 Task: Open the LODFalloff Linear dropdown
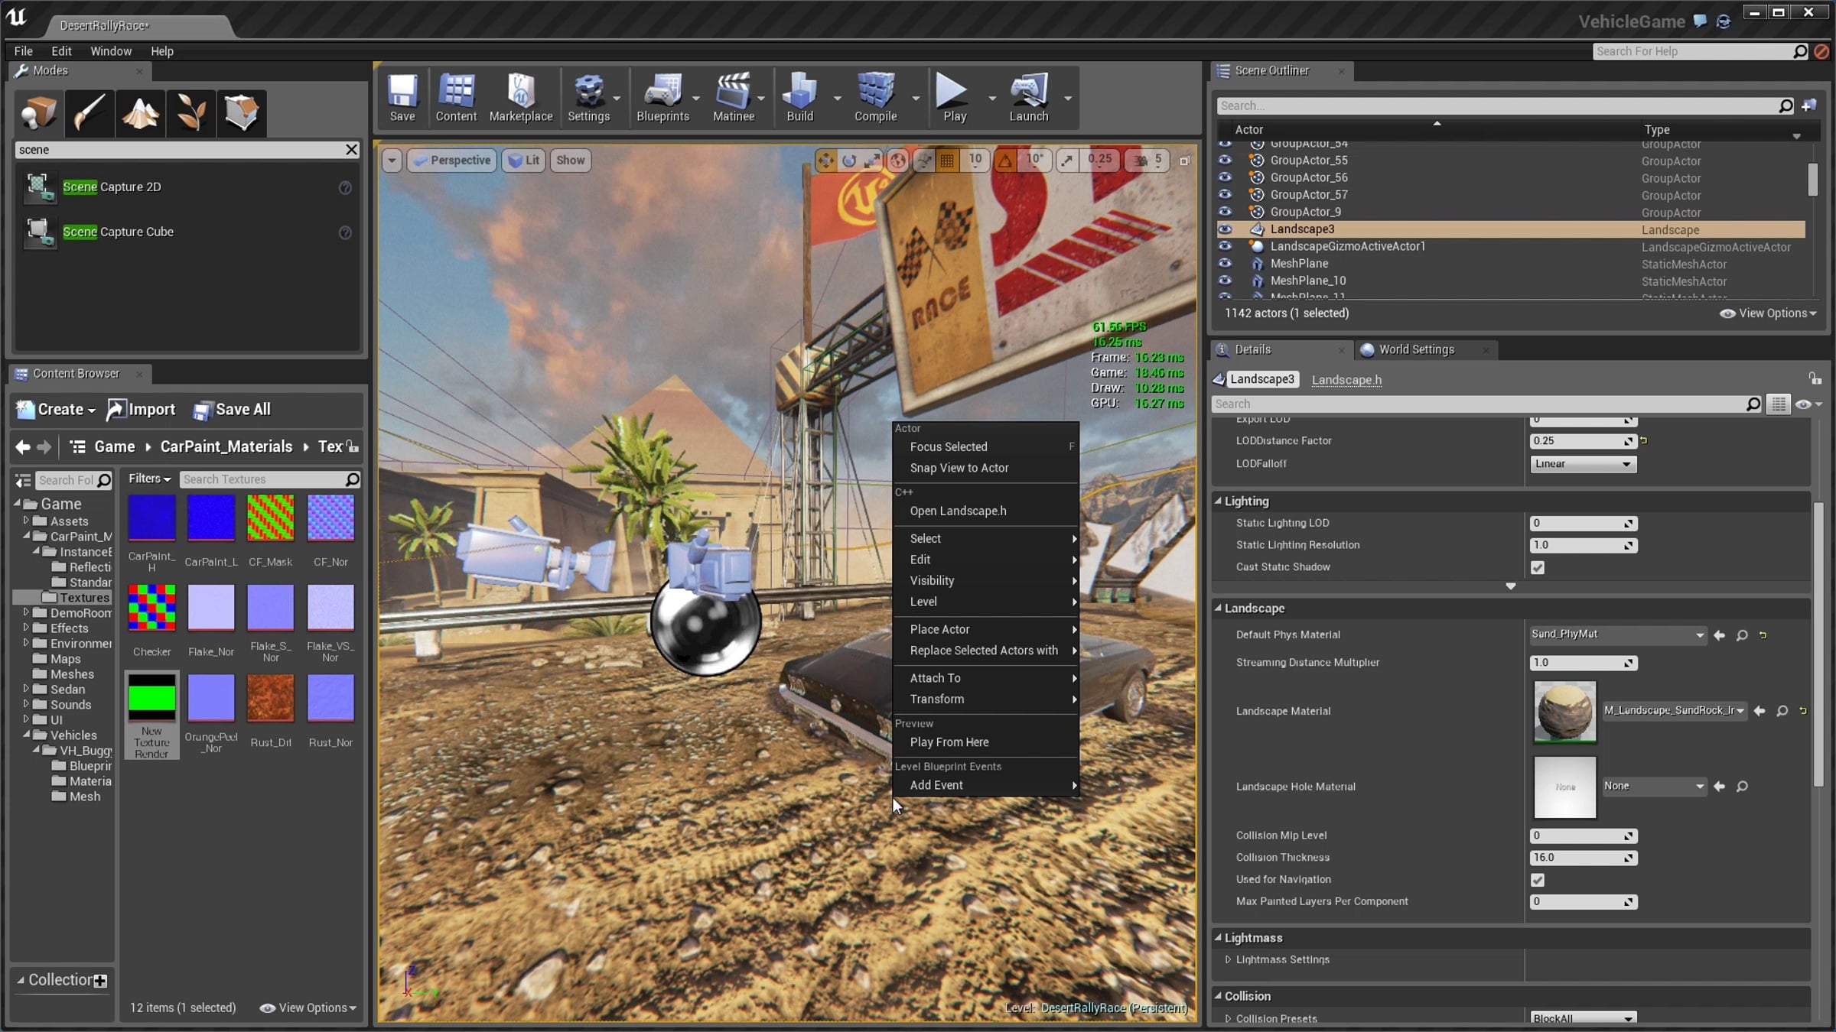(x=1583, y=464)
